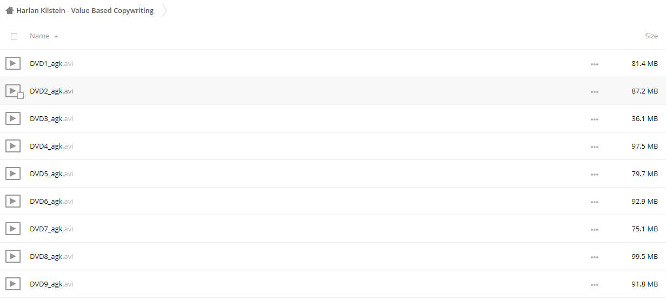Sort files by the Name column
Screen dimensions: 666x300
(x=39, y=36)
